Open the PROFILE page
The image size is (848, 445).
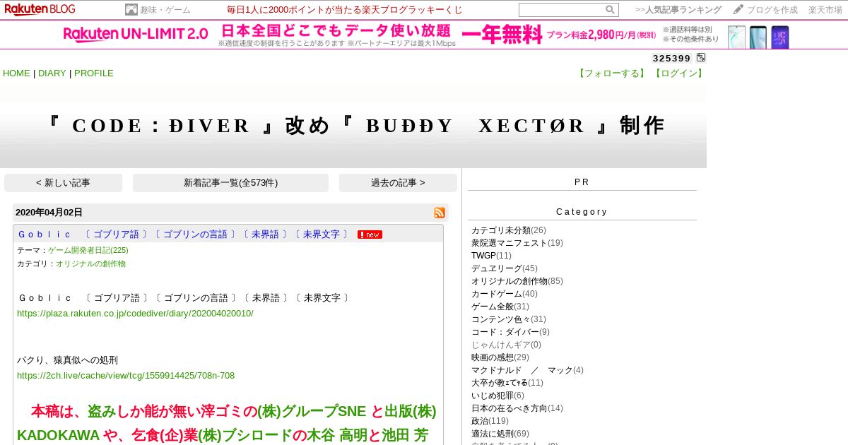94,73
